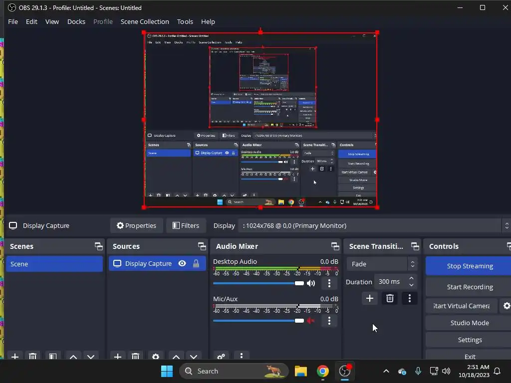
Task: Move source down in Sources list
Action: click(x=194, y=356)
